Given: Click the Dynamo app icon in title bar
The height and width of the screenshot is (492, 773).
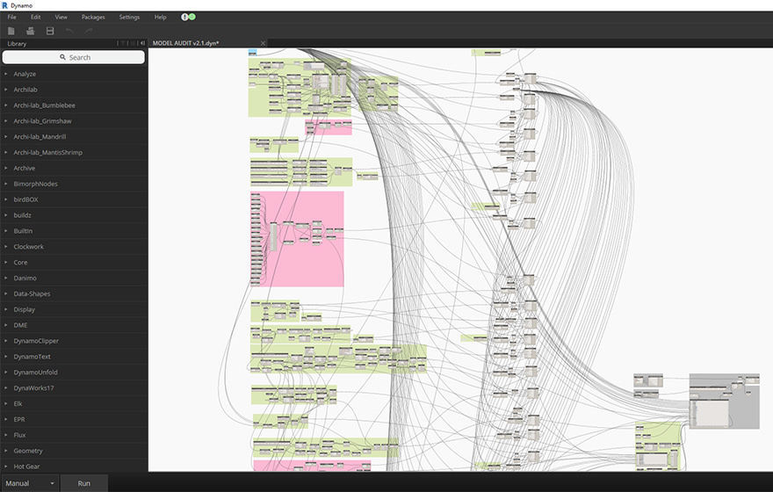Looking at the screenshot, I should point(4,5).
